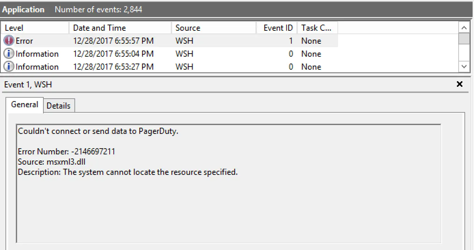Sort by Source column header
Screen dimensions: 474x250
[x=213, y=28]
